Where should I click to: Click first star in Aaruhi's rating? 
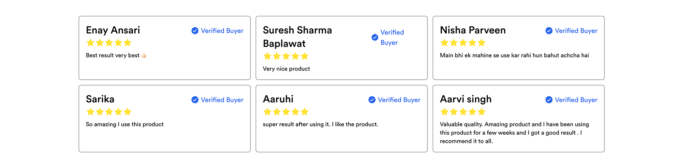pyautogui.click(x=267, y=112)
